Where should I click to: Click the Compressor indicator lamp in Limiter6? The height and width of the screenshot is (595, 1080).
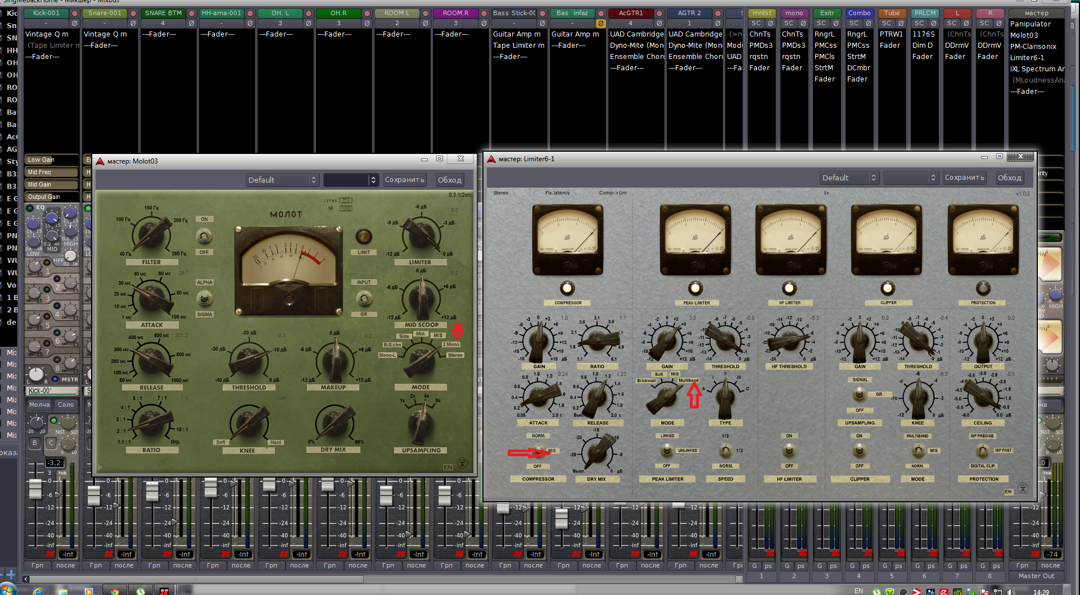tap(567, 288)
